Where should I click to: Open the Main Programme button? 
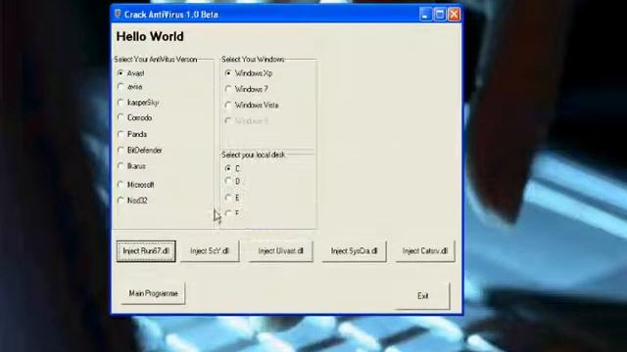pyautogui.click(x=153, y=293)
